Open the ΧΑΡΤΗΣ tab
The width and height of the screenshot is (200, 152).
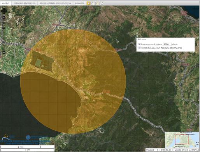click(6, 3)
